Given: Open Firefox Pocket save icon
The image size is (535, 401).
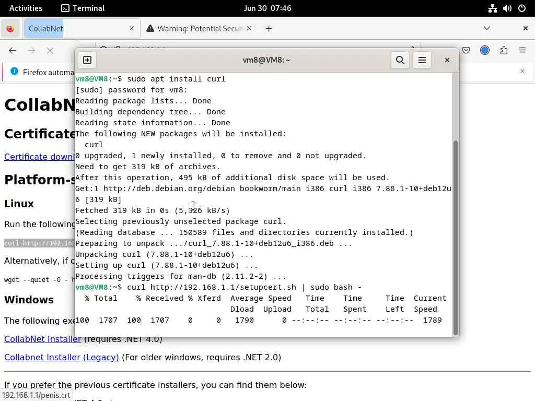Looking at the screenshot, I should coord(466,51).
